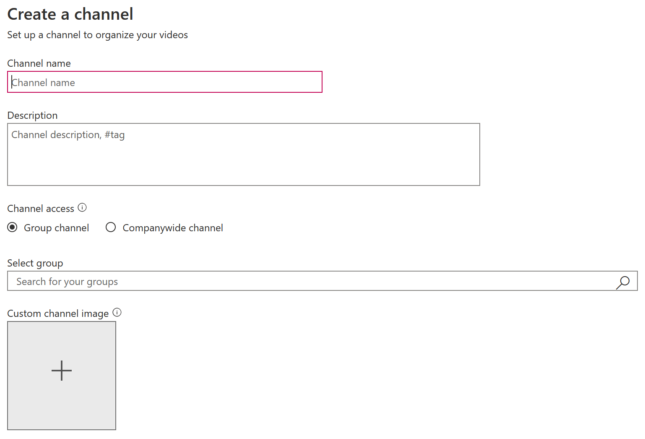Click the Create a channel heading

coord(70,14)
